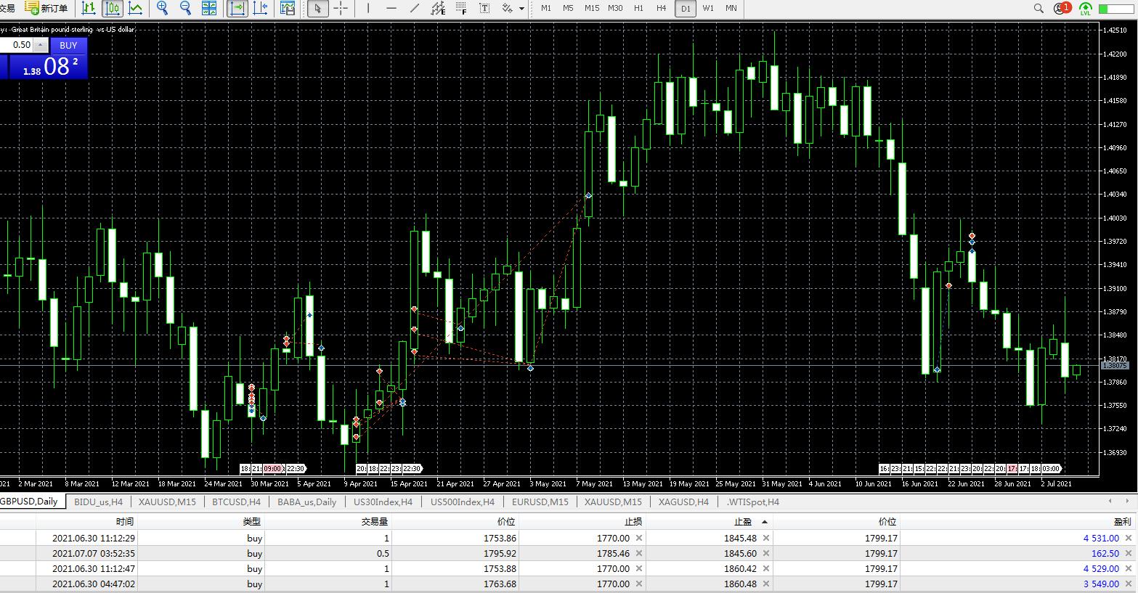This screenshot has width=1138, height=593.
Task: Zoom in on the chart
Action: [x=162, y=8]
